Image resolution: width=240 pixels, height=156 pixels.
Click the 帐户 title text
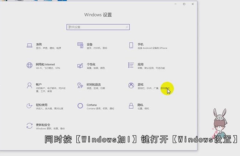[39, 84]
